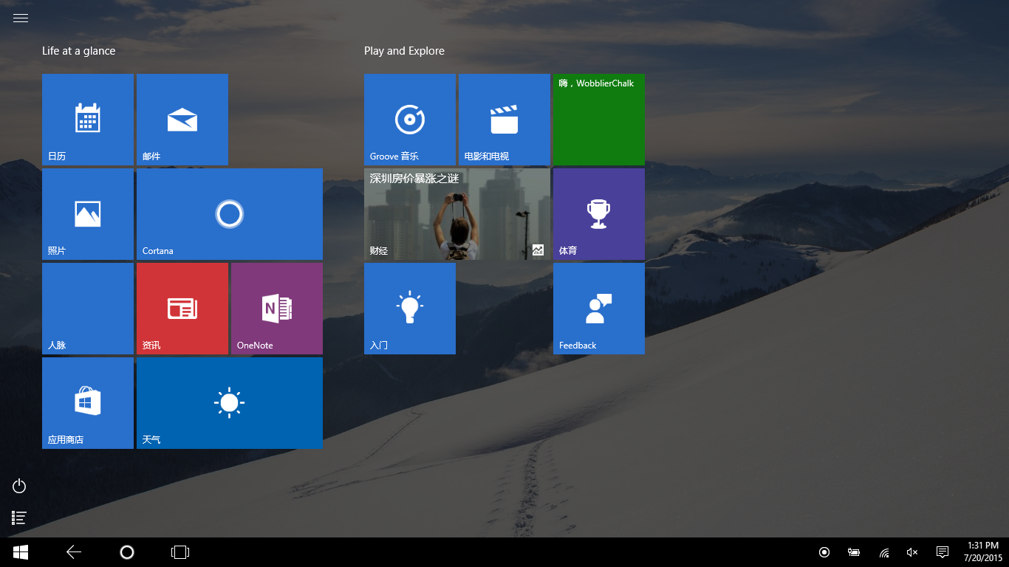Launch OneNote
This screenshot has height=567, width=1009.
point(276,308)
